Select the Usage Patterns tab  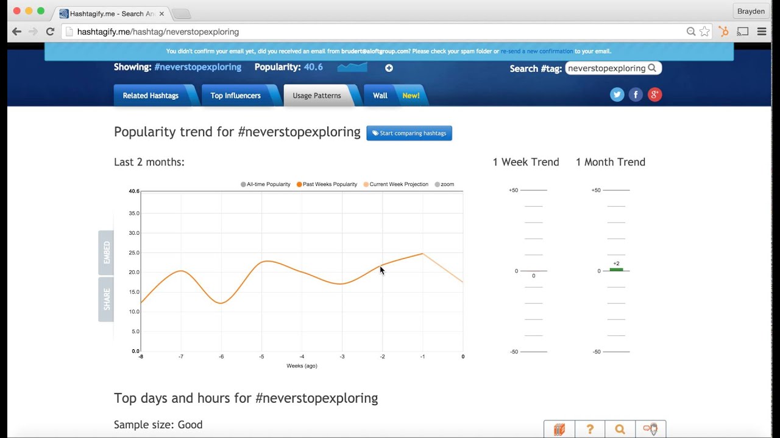tap(317, 96)
